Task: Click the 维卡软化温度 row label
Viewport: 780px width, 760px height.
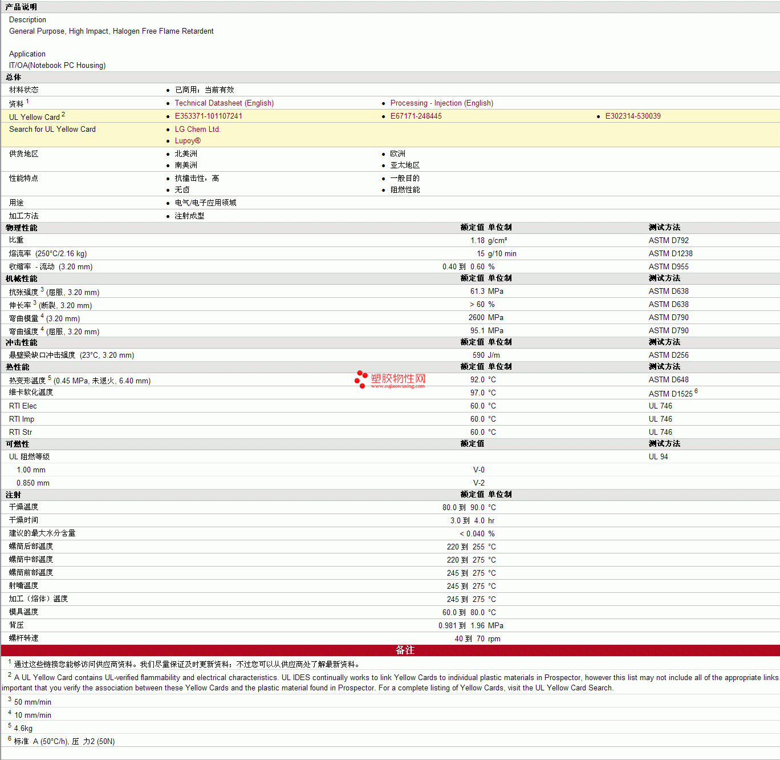Action: [x=31, y=393]
